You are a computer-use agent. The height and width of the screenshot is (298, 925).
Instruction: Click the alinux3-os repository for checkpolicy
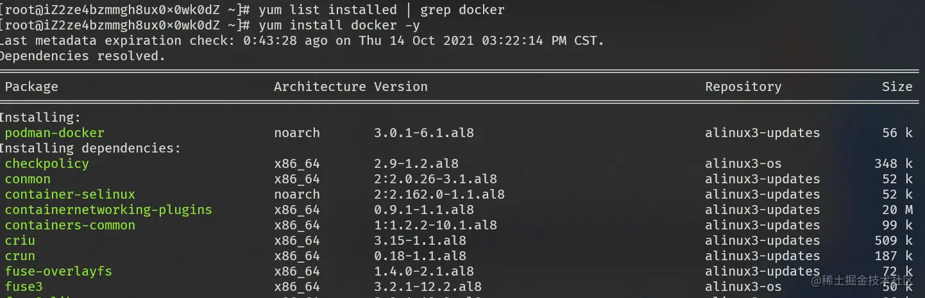click(743, 164)
